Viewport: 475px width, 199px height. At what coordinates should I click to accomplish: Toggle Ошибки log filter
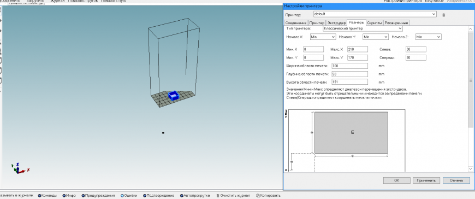pos(129,196)
